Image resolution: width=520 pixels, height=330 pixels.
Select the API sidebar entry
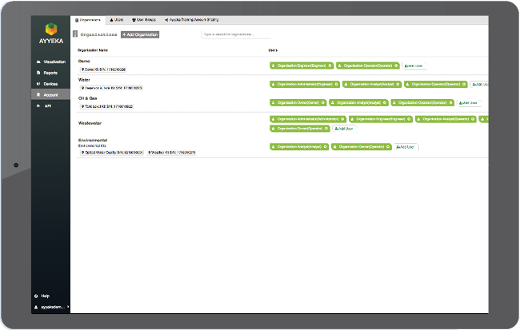tap(46, 105)
